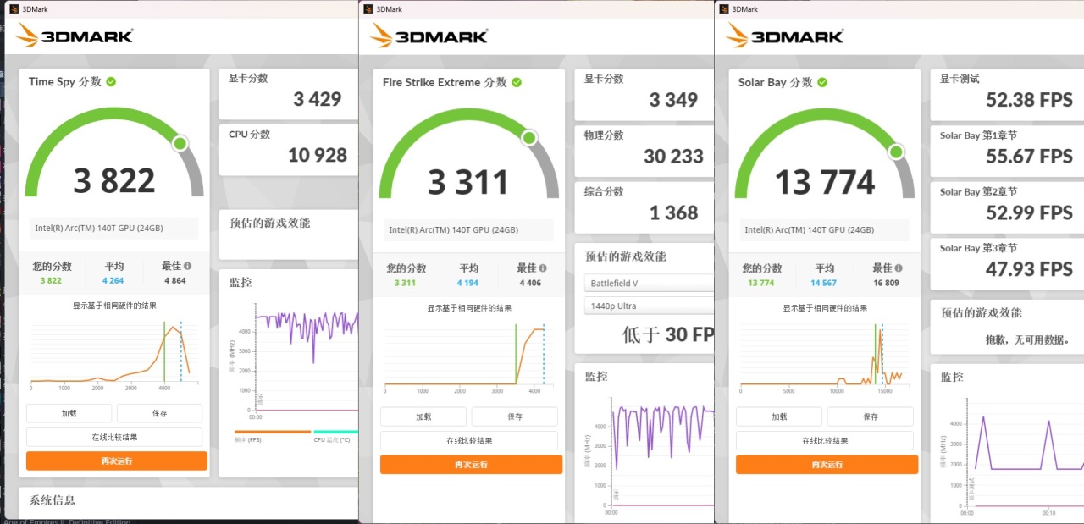Open the Battlefield V game dropdown

point(649,283)
